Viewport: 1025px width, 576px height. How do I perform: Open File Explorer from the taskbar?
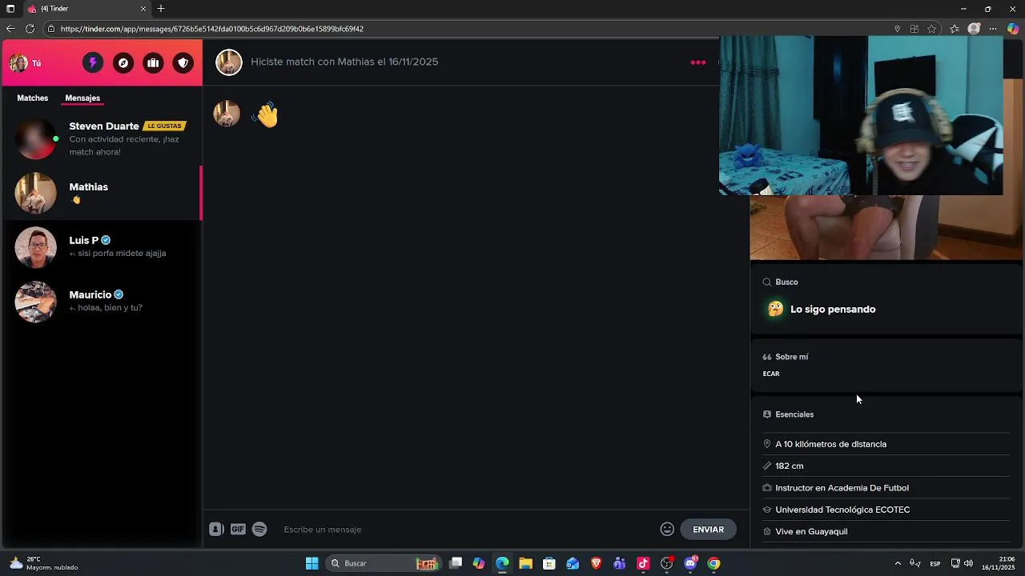coord(525,563)
